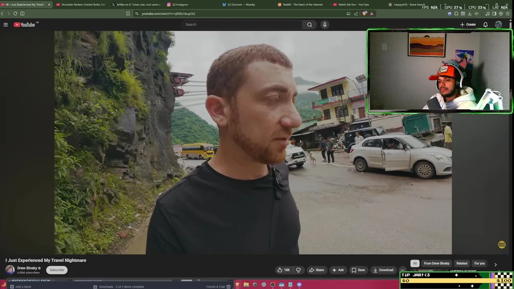
Task: Subscribe to Drew Binsky channel
Action: (x=57, y=270)
